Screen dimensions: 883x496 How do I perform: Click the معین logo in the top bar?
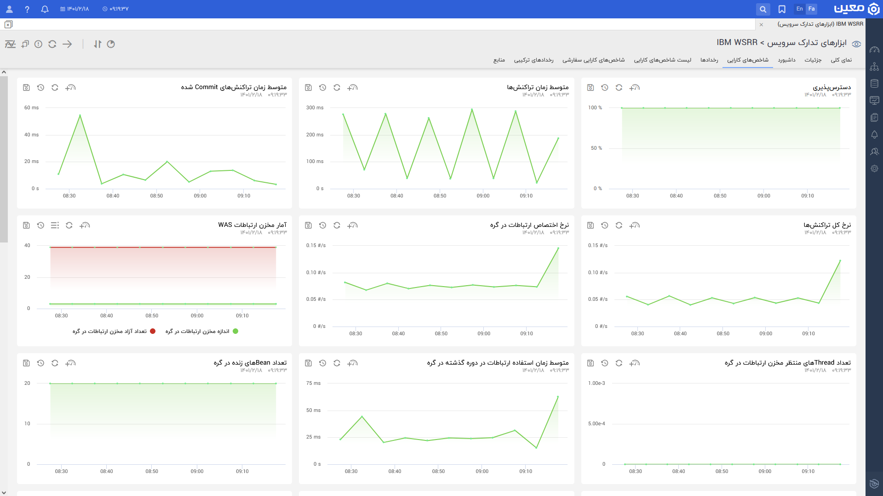point(856,9)
